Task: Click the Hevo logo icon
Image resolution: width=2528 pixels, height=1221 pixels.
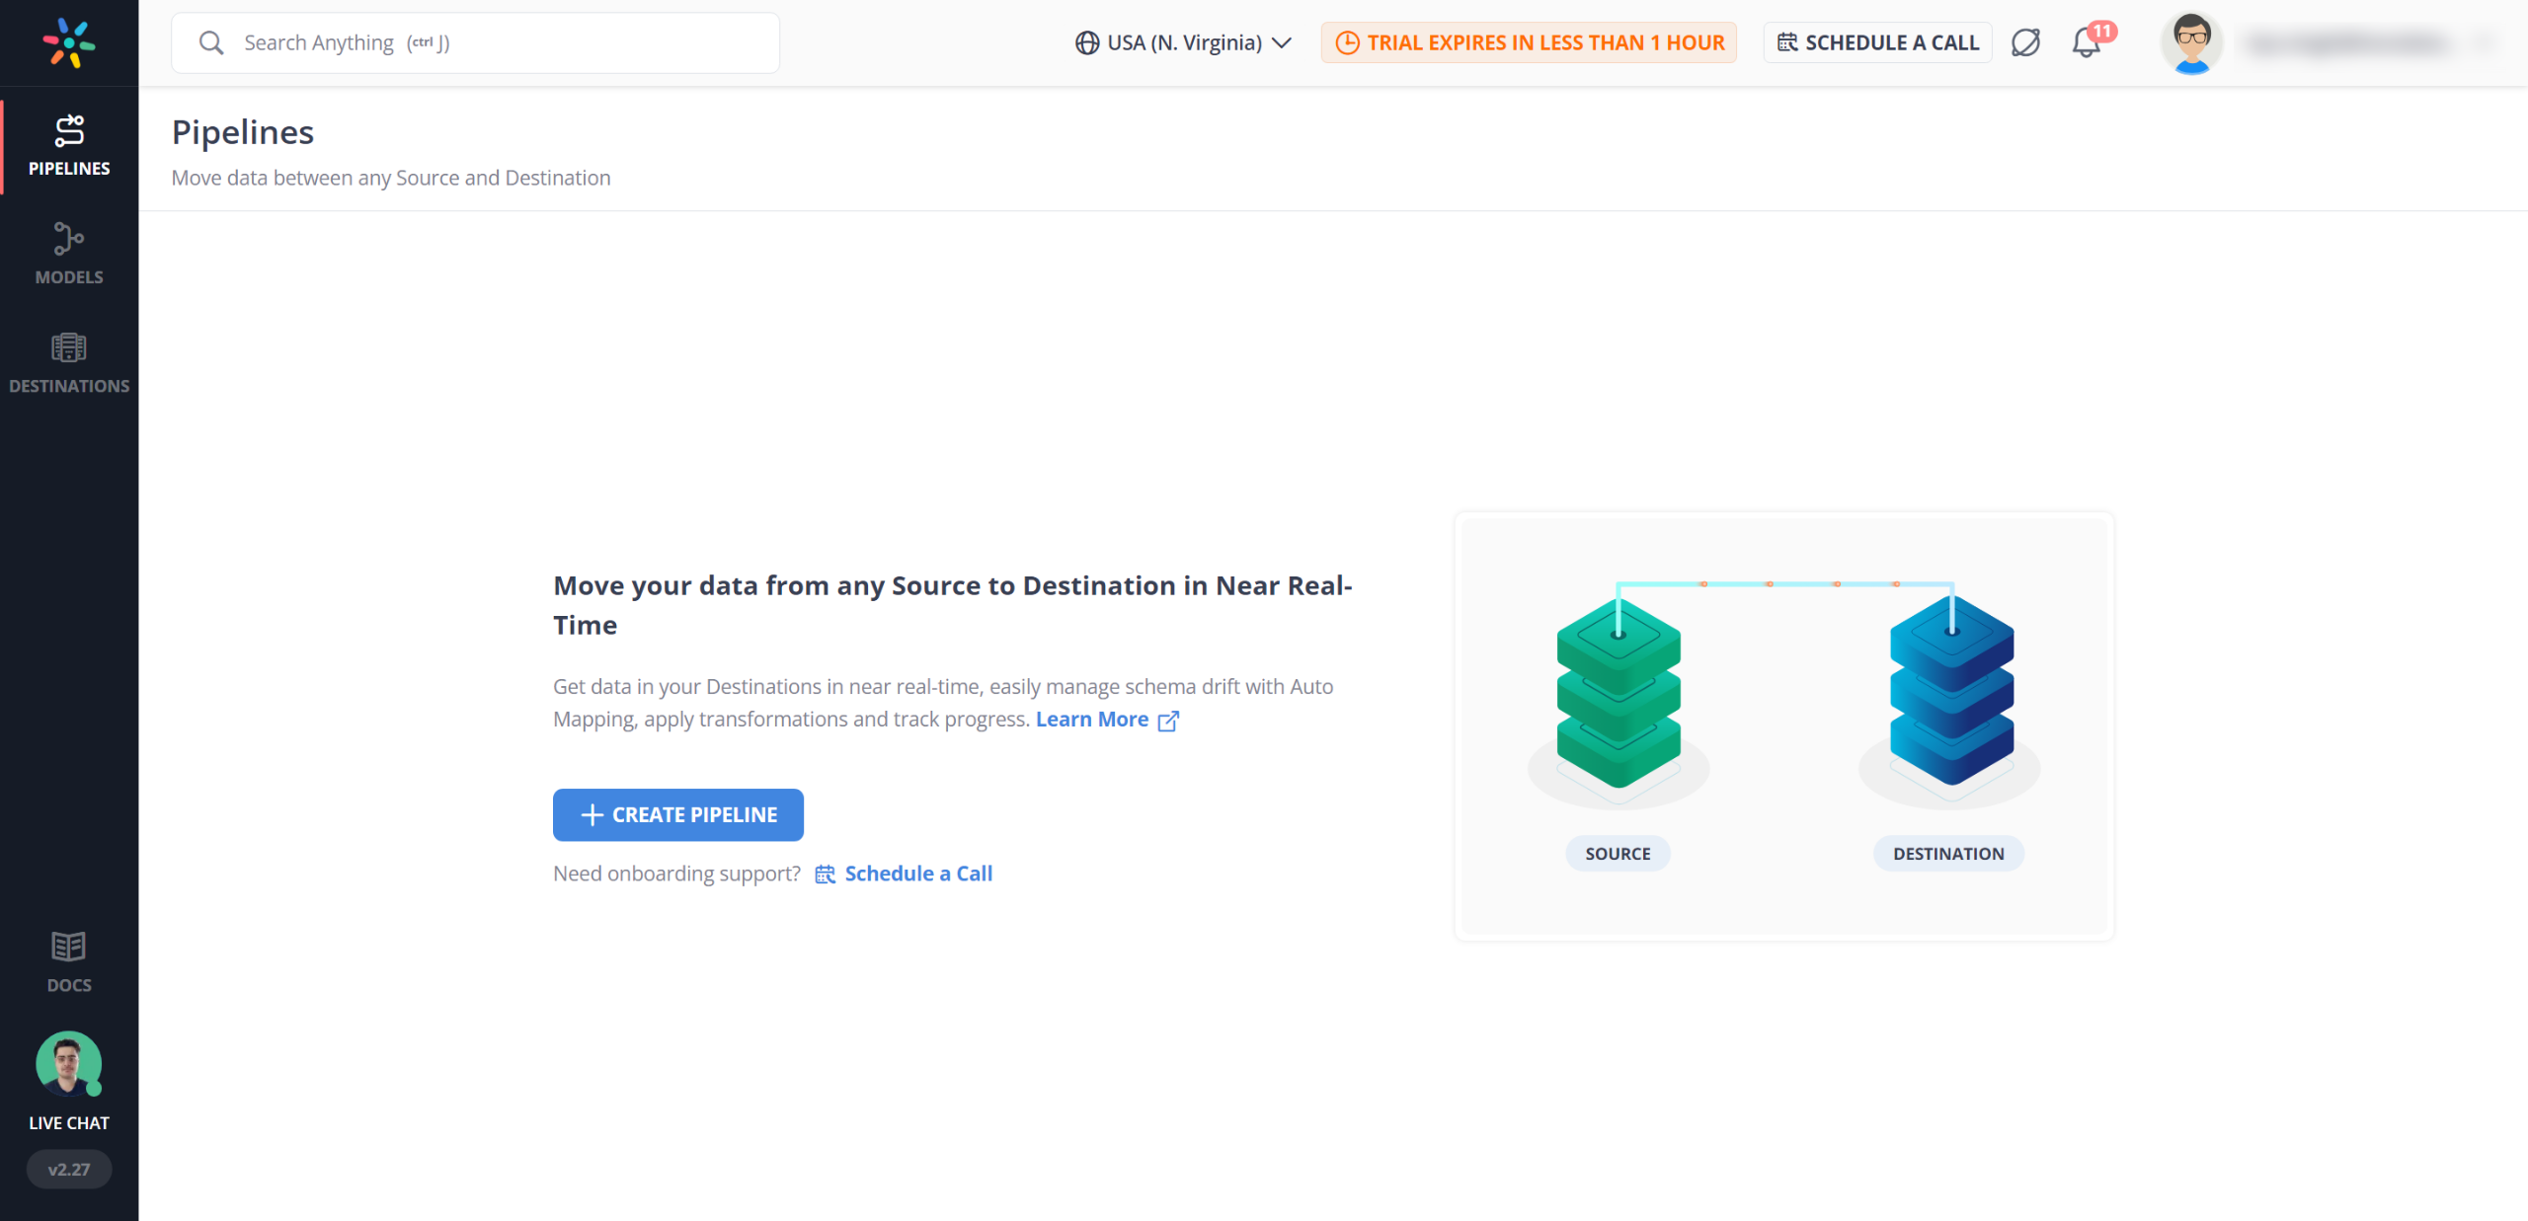Action: [x=69, y=42]
